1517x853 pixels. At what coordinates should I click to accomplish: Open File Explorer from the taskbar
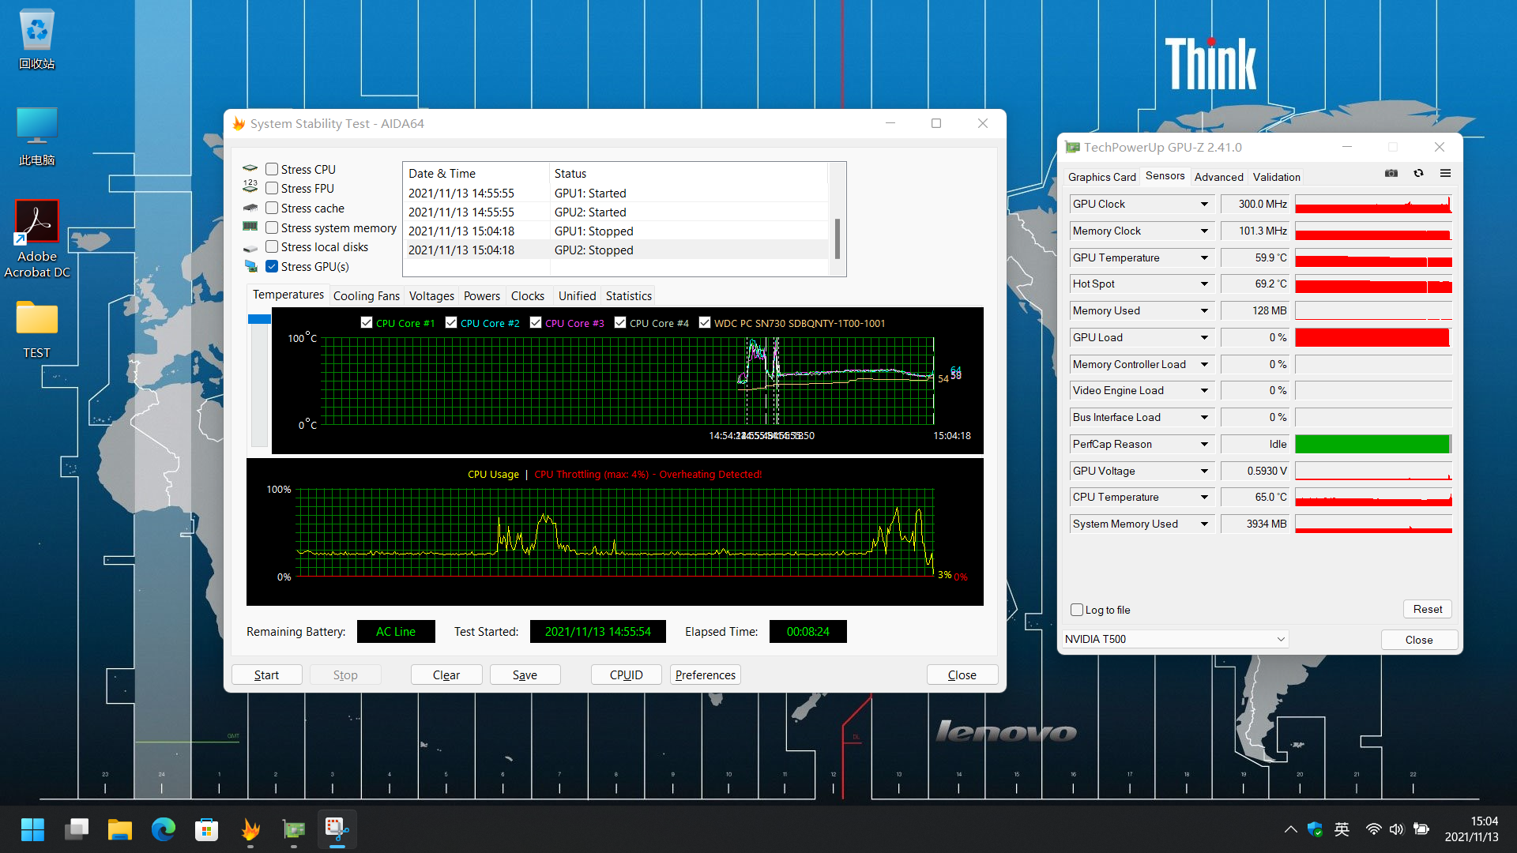point(120,829)
